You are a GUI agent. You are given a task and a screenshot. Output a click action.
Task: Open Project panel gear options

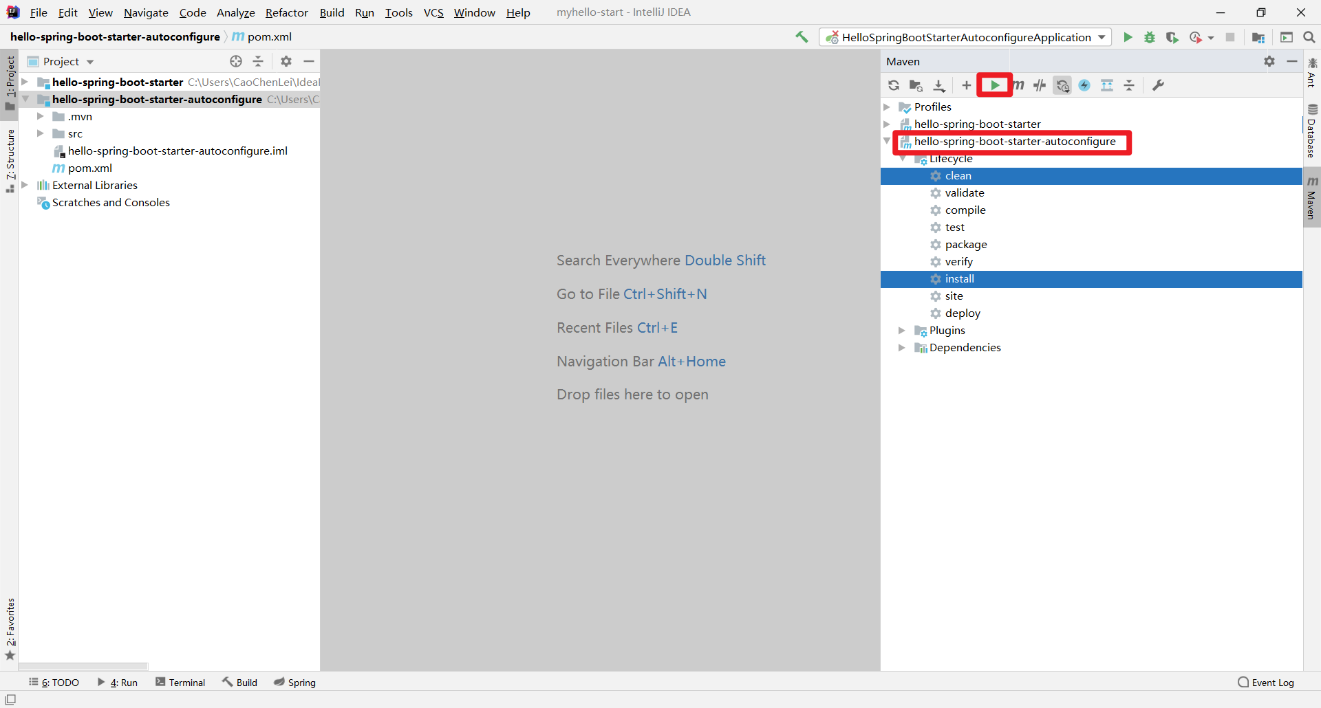[286, 61]
